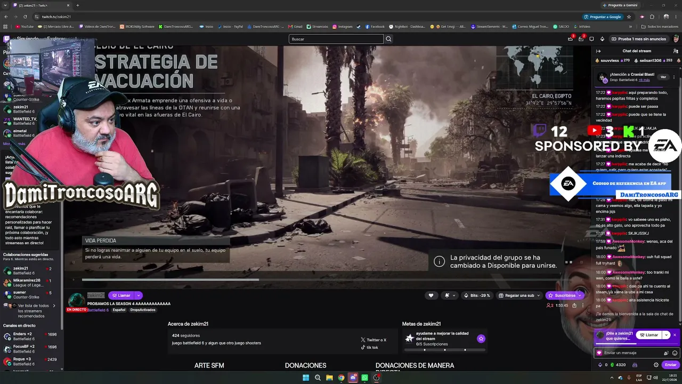Open the Prime loot crown icon
The height and width of the screenshot is (384, 682).
[x=570, y=39]
